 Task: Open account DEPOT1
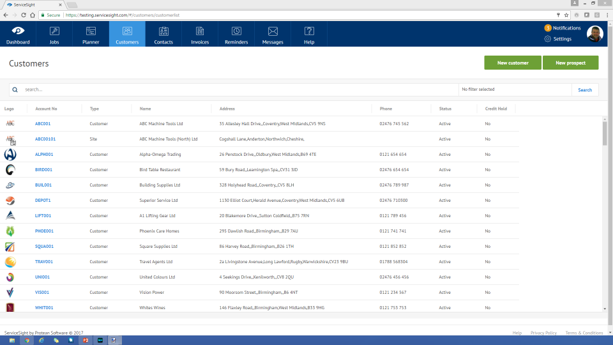pyautogui.click(x=43, y=200)
